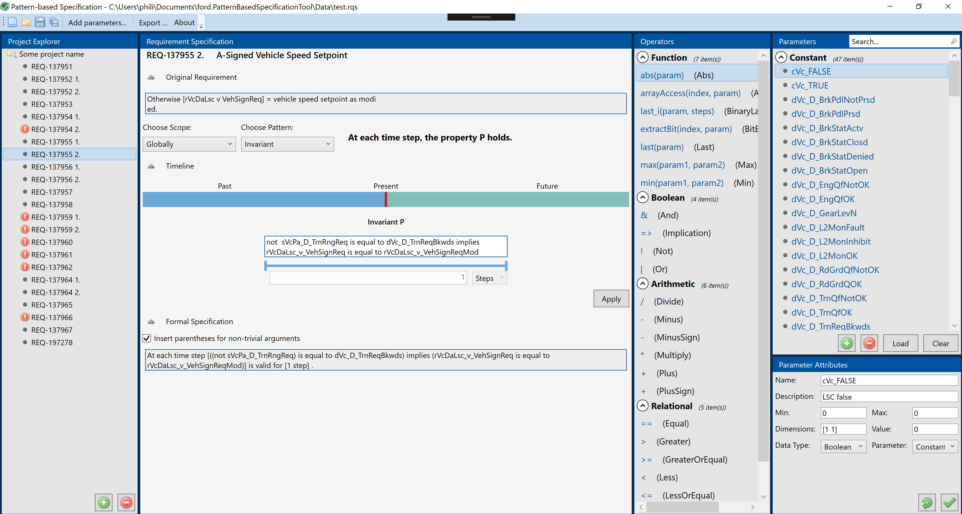The height and width of the screenshot is (514, 962).
Task: Open the Invariant pattern dropdown
Action: pyautogui.click(x=287, y=144)
